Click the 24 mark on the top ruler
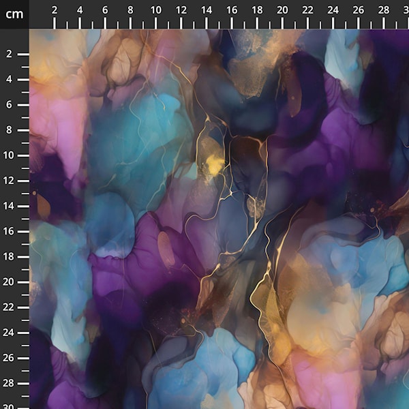 pos(333,10)
